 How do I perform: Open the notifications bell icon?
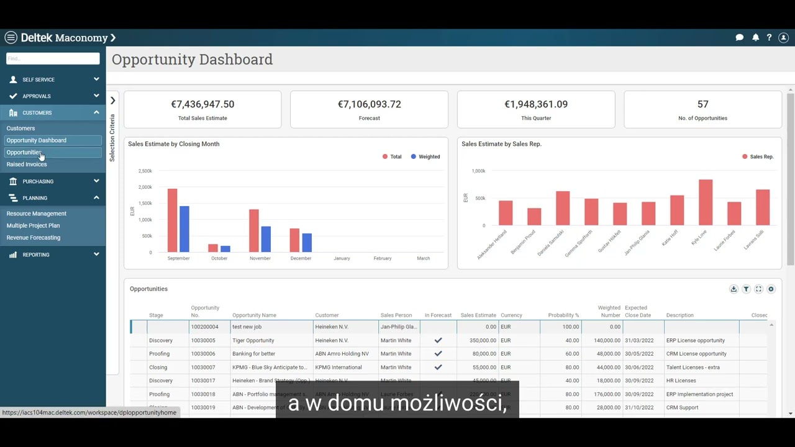tap(755, 38)
